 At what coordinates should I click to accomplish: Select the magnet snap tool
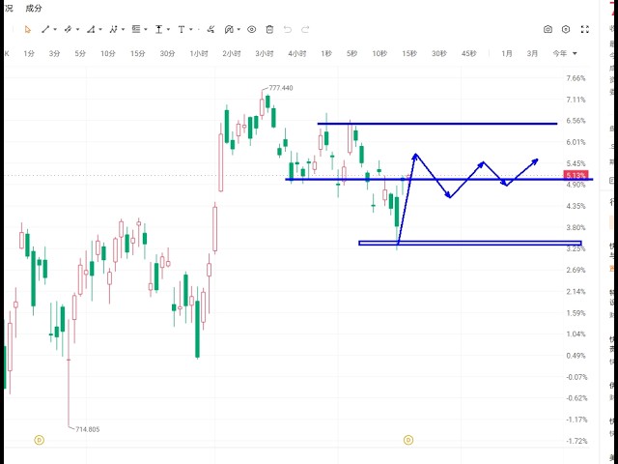tap(229, 30)
